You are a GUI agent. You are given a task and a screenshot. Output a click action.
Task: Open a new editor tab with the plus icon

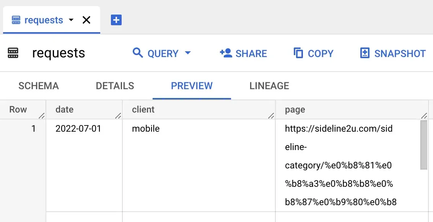(116, 19)
